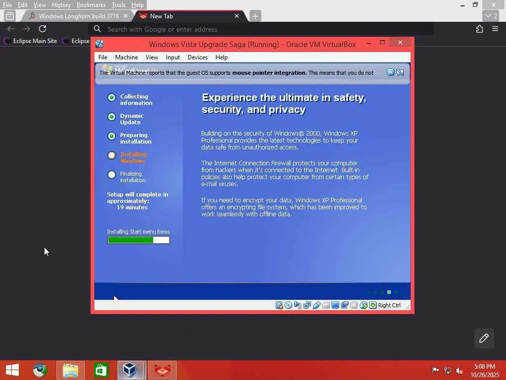Open the browser File menu

[7, 5]
